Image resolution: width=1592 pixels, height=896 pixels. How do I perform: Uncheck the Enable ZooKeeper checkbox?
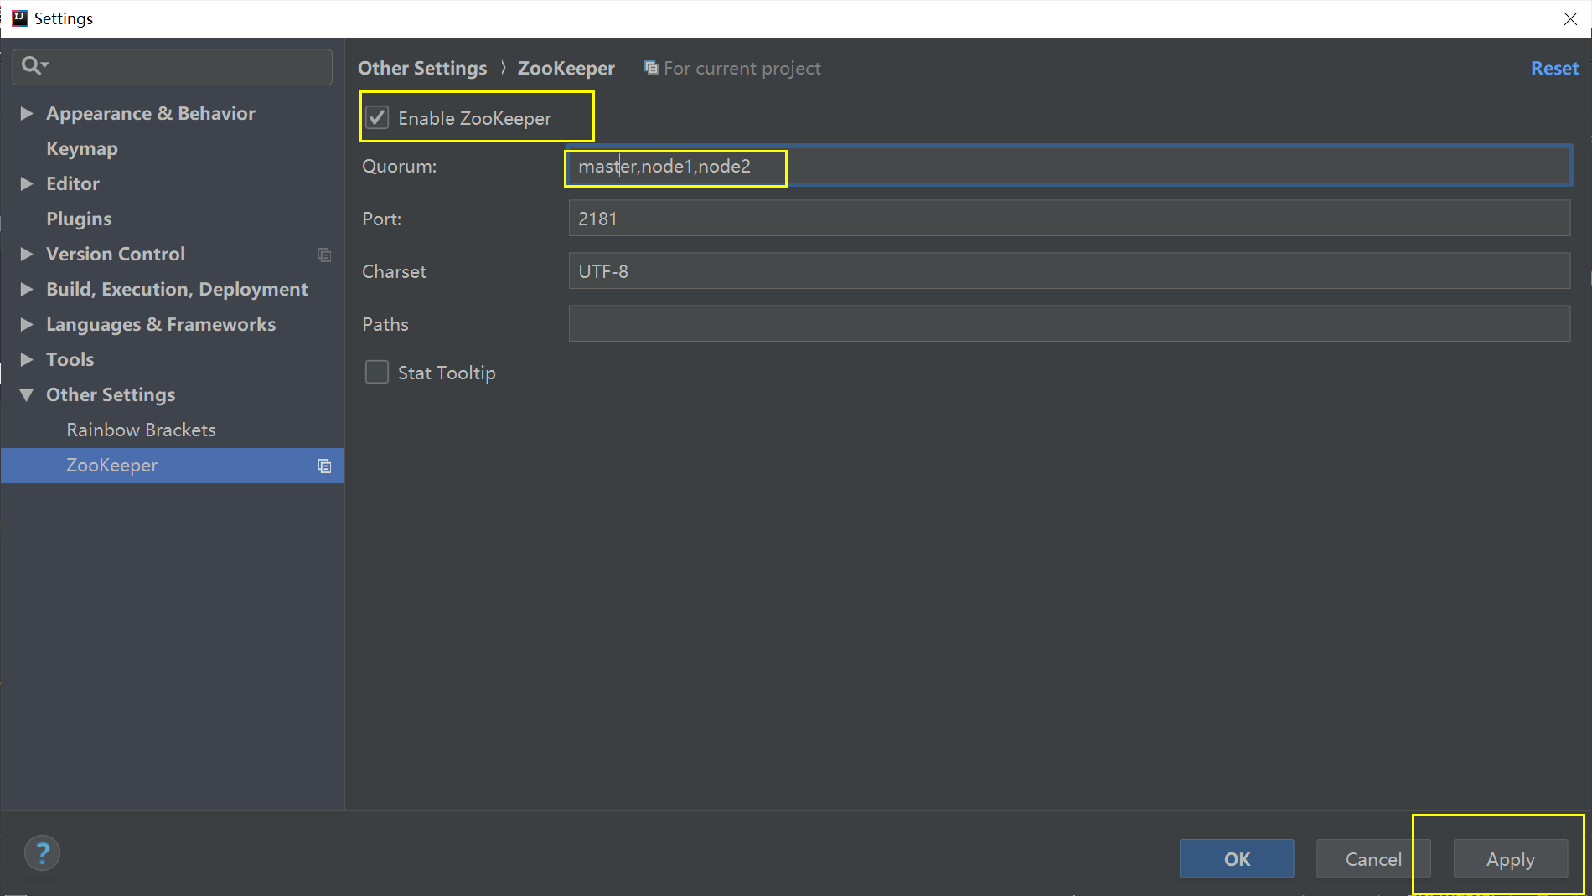377,118
